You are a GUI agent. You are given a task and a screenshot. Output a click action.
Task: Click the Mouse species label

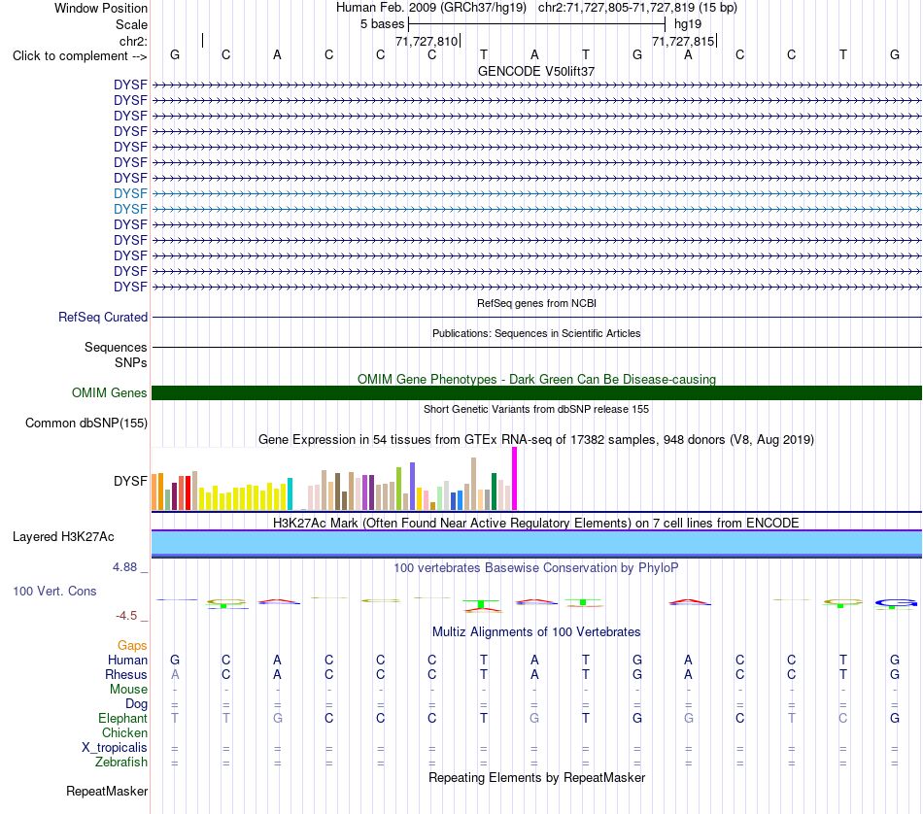click(x=128, y=690)
